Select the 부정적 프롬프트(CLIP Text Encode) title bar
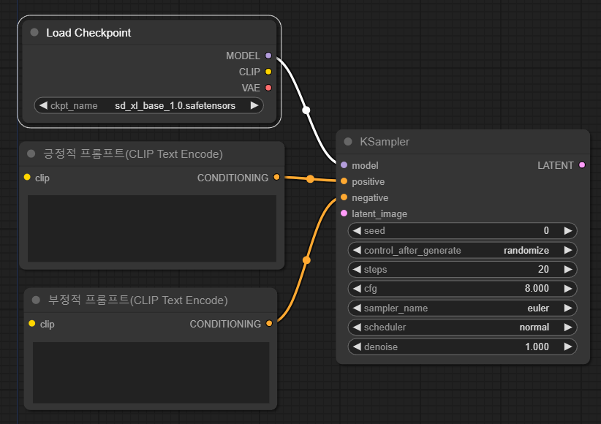Screen dimensions: 601x424 (151, 300)
